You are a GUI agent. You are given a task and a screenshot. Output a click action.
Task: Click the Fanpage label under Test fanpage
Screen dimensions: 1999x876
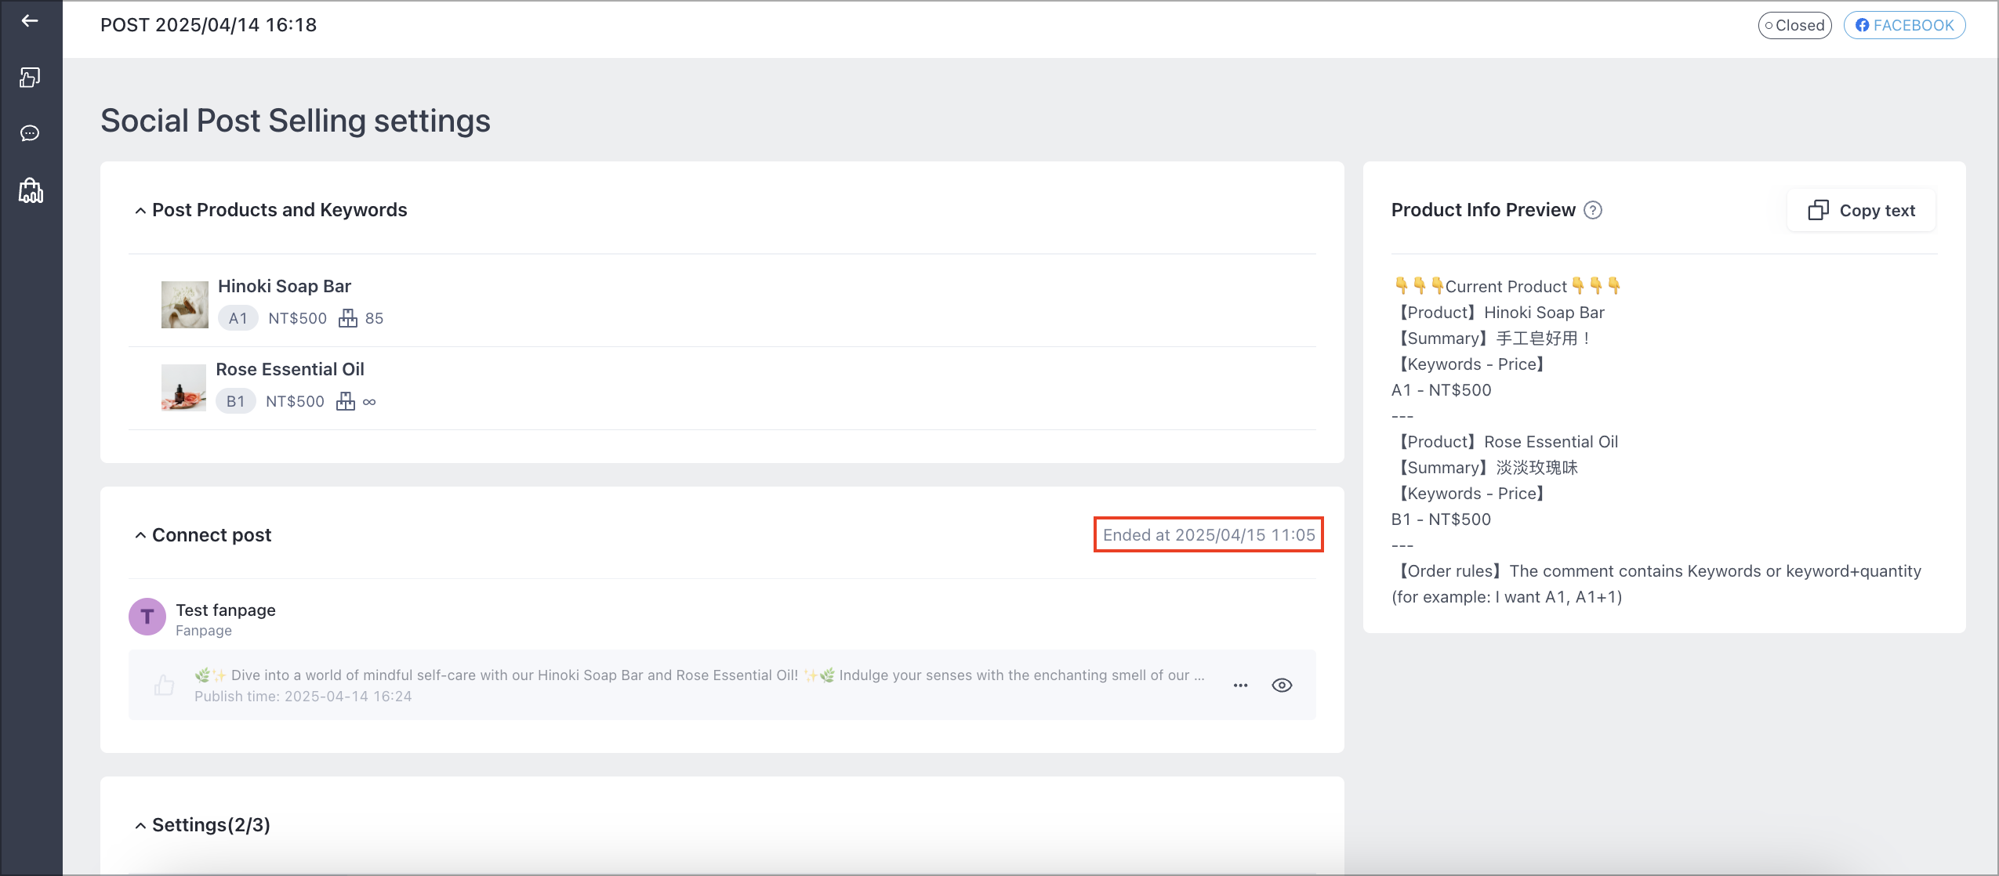(204, 631)
